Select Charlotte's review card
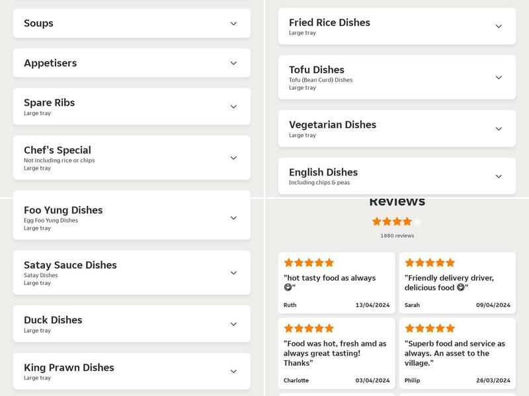Screen dimensions: 529x396 (335, 353)
